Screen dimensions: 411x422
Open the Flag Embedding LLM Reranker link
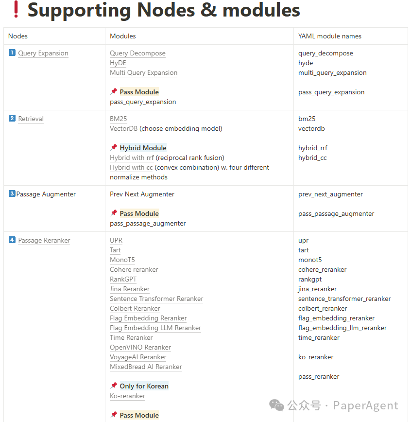click(x=155, y=328)
